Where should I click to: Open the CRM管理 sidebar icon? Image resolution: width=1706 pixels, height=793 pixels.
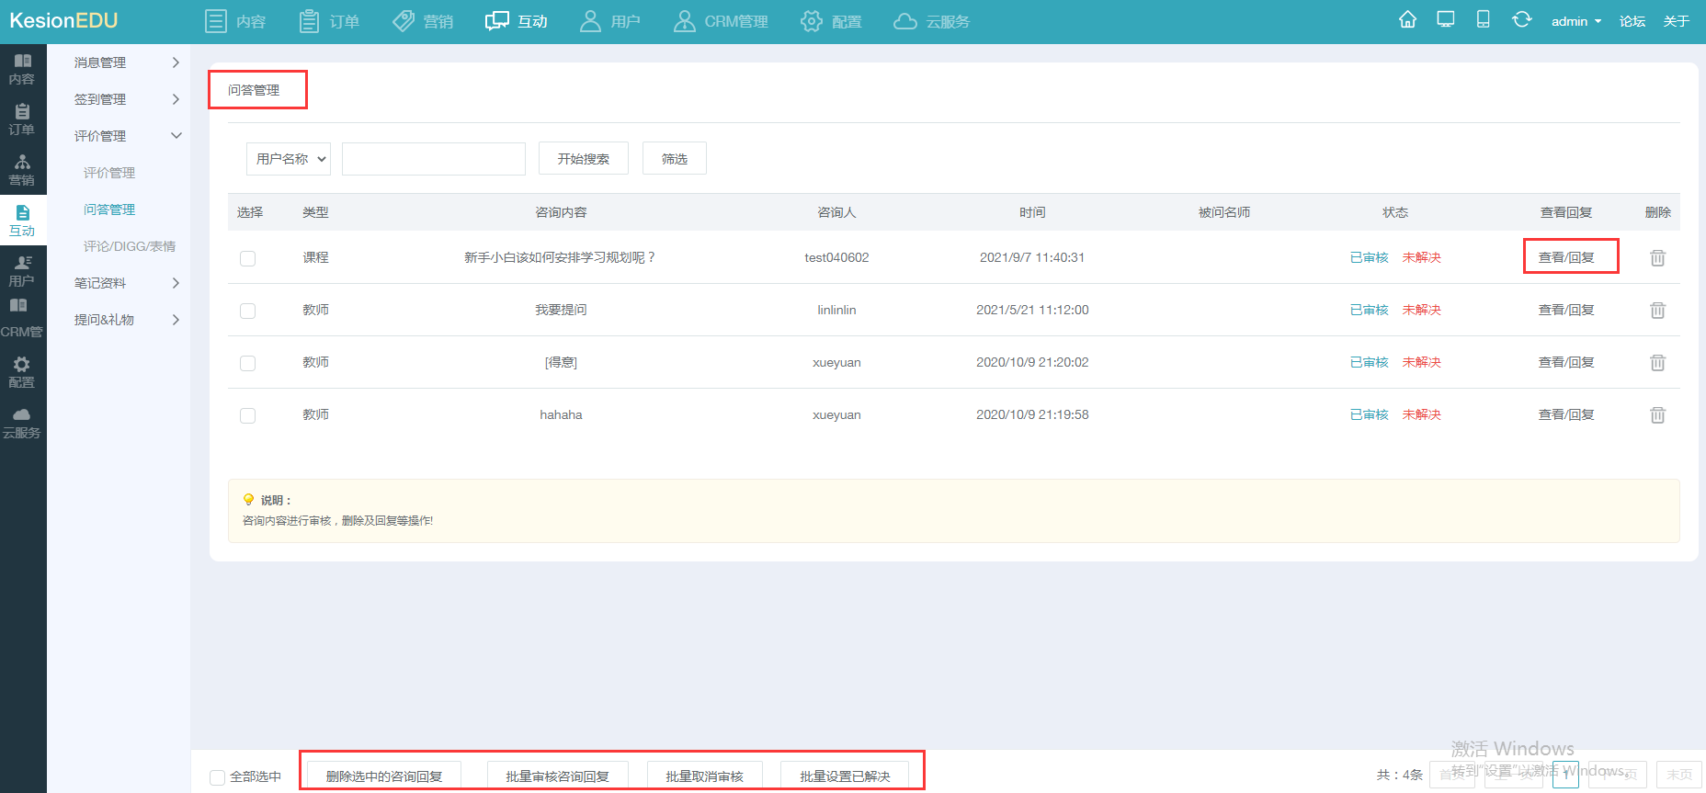(x=22, y=318)
